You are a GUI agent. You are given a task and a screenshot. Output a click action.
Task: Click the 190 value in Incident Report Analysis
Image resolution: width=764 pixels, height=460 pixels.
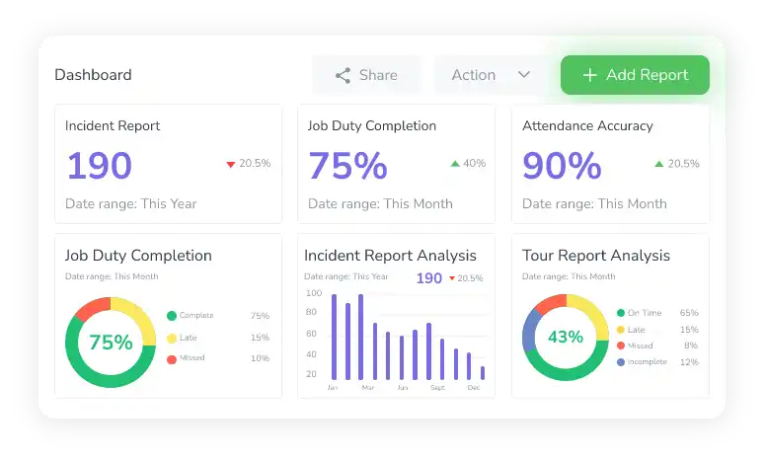428,278
